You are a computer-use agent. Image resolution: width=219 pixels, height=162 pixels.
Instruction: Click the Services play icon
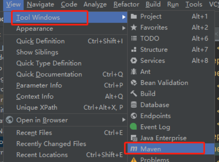click(134, 61)
